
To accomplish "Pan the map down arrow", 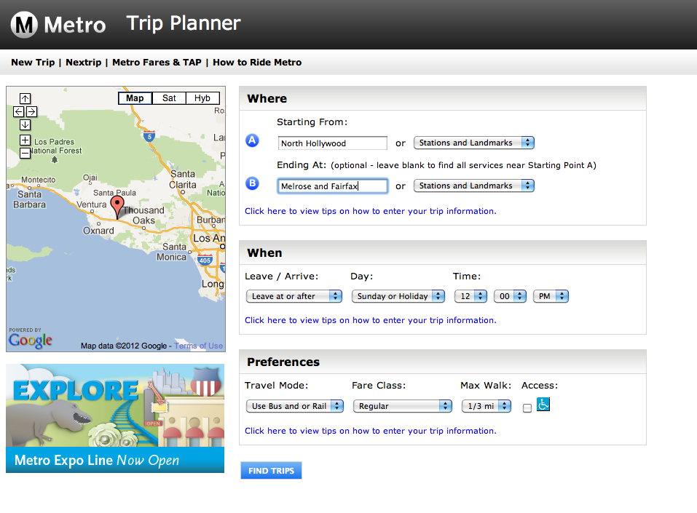I will coord(25,125).
